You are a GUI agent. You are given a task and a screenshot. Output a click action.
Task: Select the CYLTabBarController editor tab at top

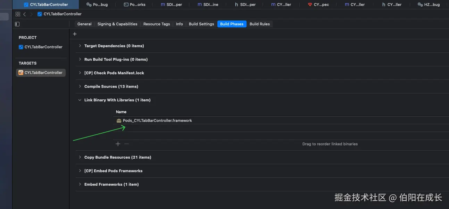point(45,5)
